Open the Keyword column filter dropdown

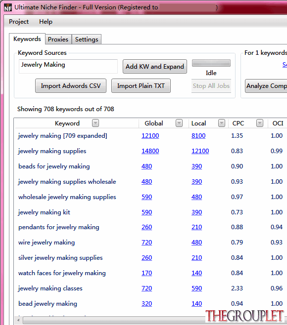tap(96, 123)
